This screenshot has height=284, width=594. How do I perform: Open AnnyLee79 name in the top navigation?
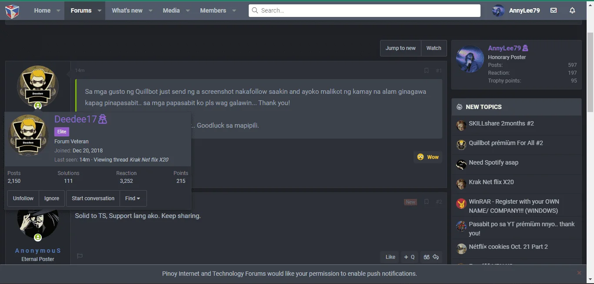tap(524, 10)
